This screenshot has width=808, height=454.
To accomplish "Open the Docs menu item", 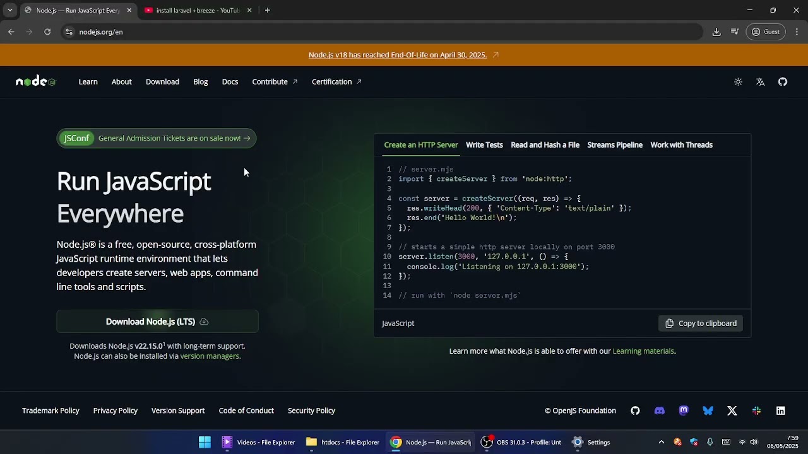I will (230, 82).
